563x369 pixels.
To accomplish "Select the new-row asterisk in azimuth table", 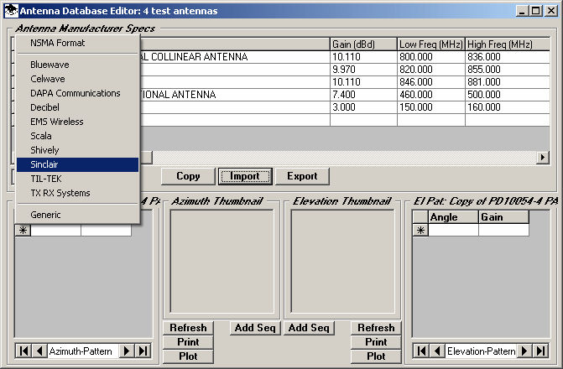I will [23, 230].
